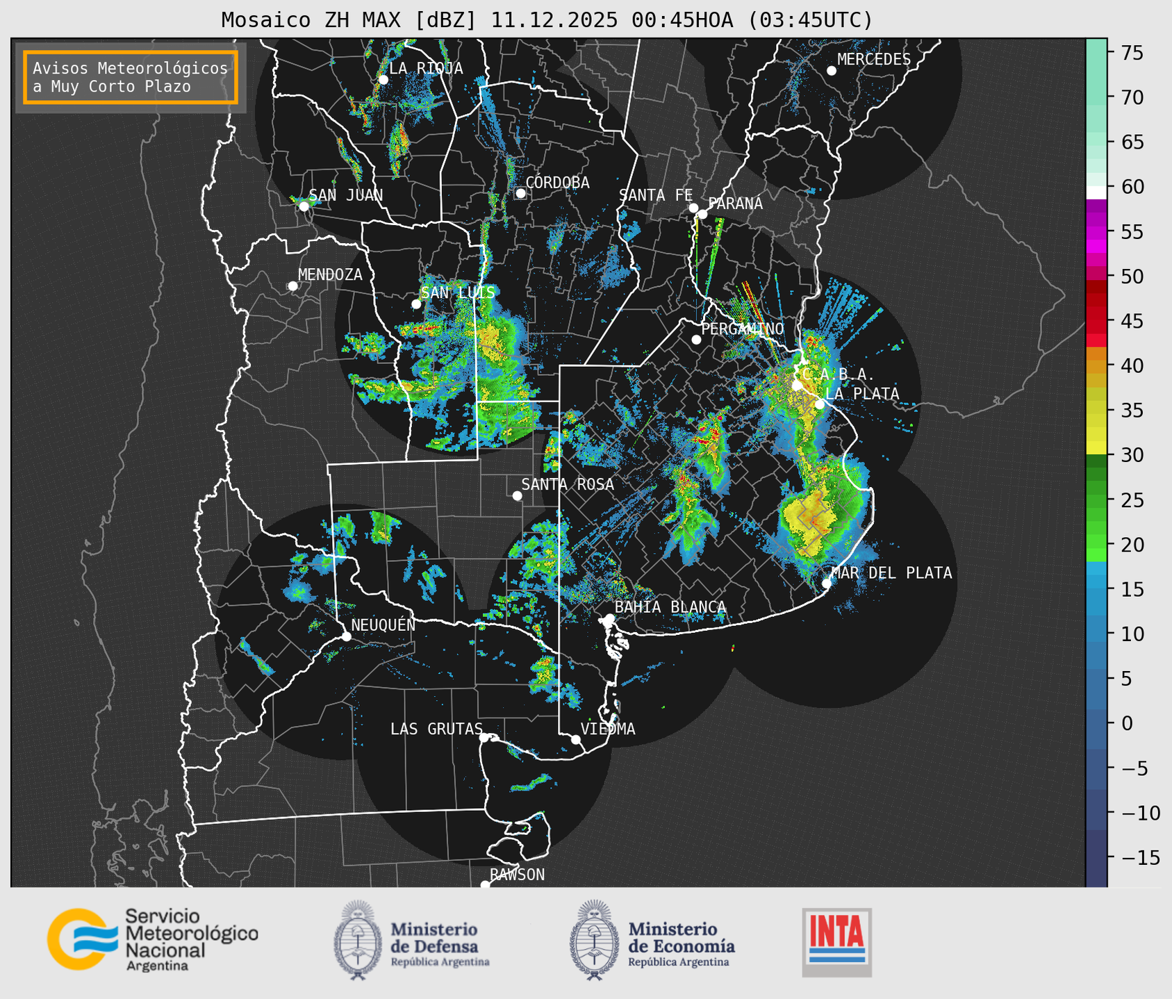Click the NEUQUÉN label text
The width and height of the screenshot is (1172, 999).
coord(383,625)
